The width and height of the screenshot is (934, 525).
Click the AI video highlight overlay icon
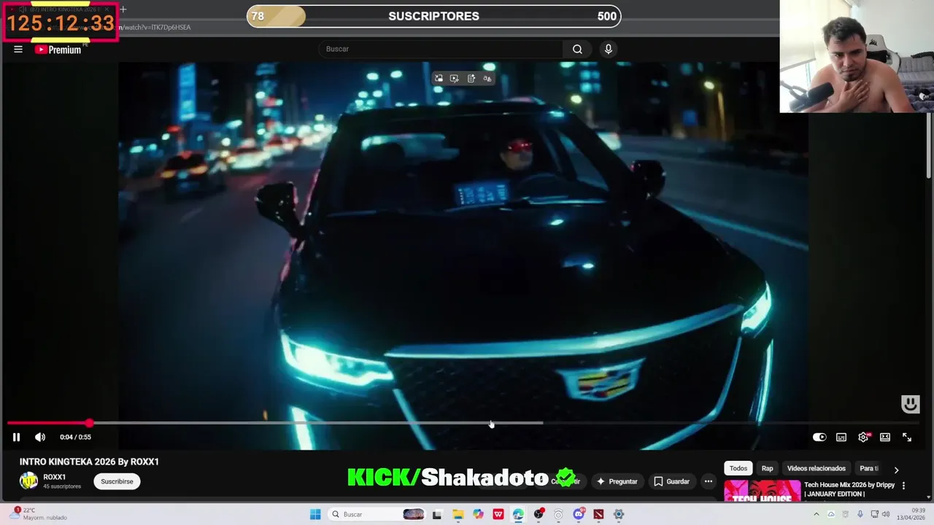coord(455,78)
